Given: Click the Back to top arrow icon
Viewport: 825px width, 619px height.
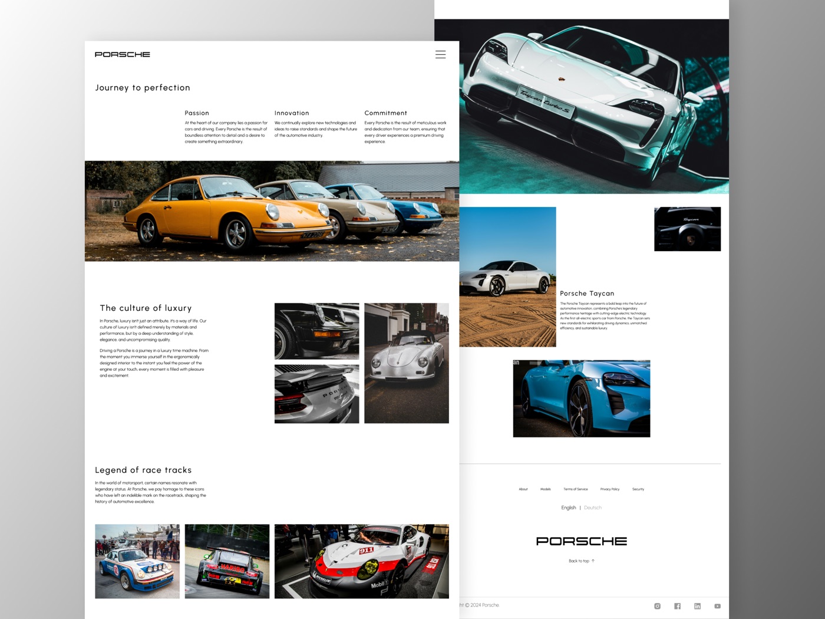Looking at the screenshot, I should click(593, 561).
